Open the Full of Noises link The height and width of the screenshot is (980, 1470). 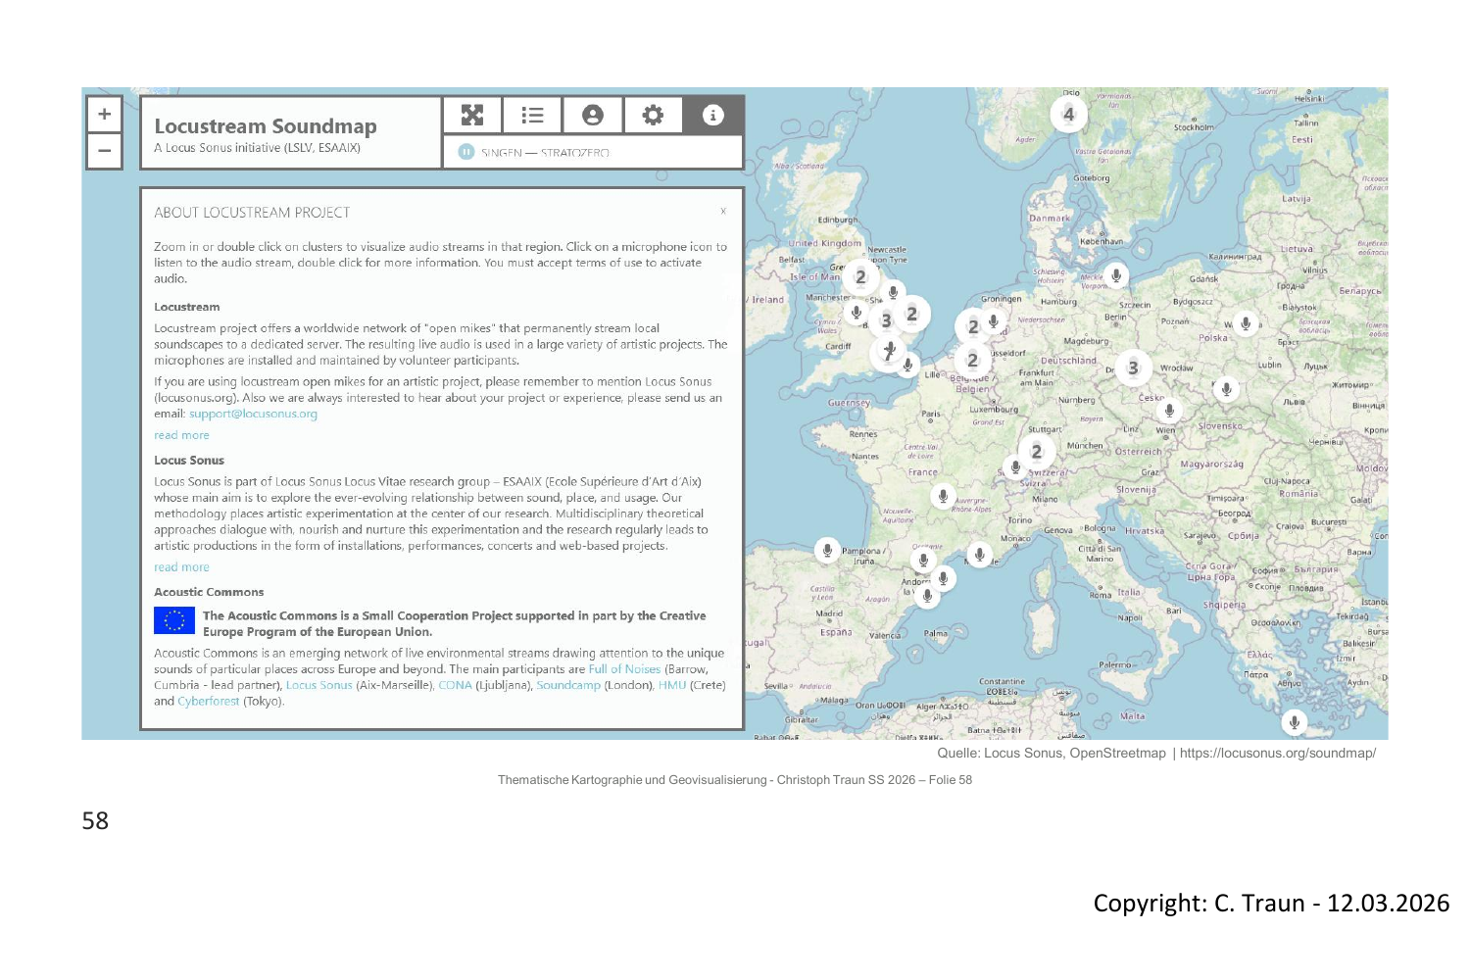[624, 669]
